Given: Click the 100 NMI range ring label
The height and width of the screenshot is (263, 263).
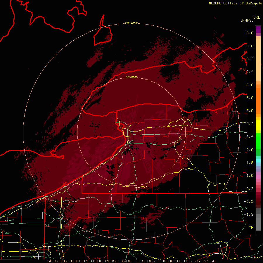Looking at the screenshot, I should point(131,23).
